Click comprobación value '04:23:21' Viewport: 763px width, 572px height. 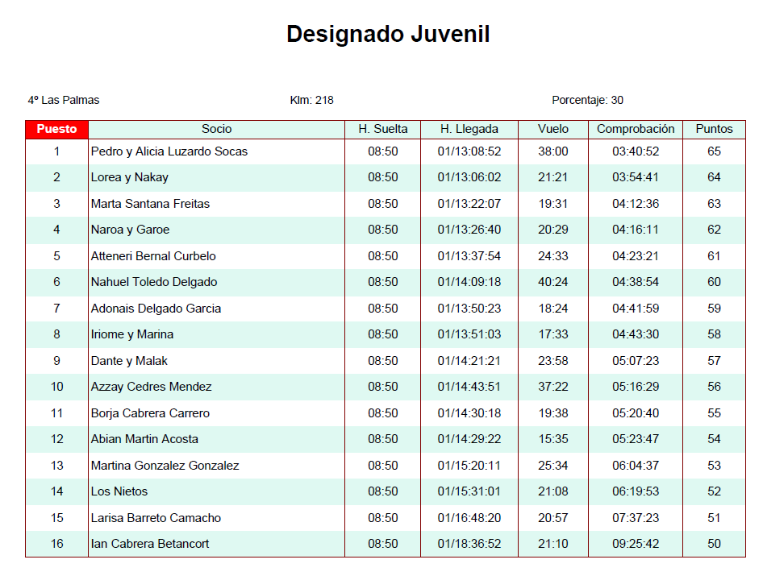pos(636,256)
